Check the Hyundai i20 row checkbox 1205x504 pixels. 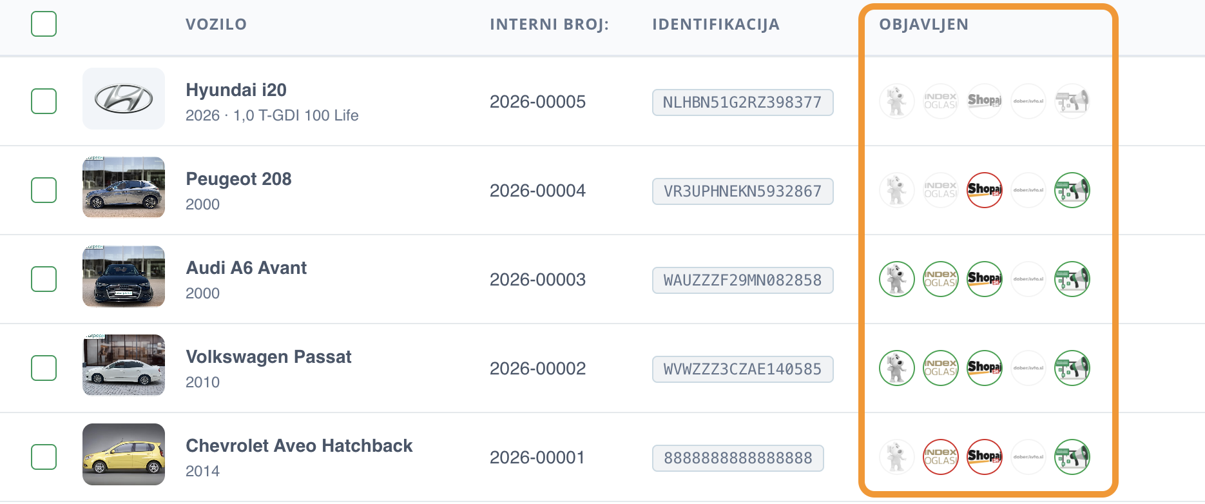tap(44, 101)
